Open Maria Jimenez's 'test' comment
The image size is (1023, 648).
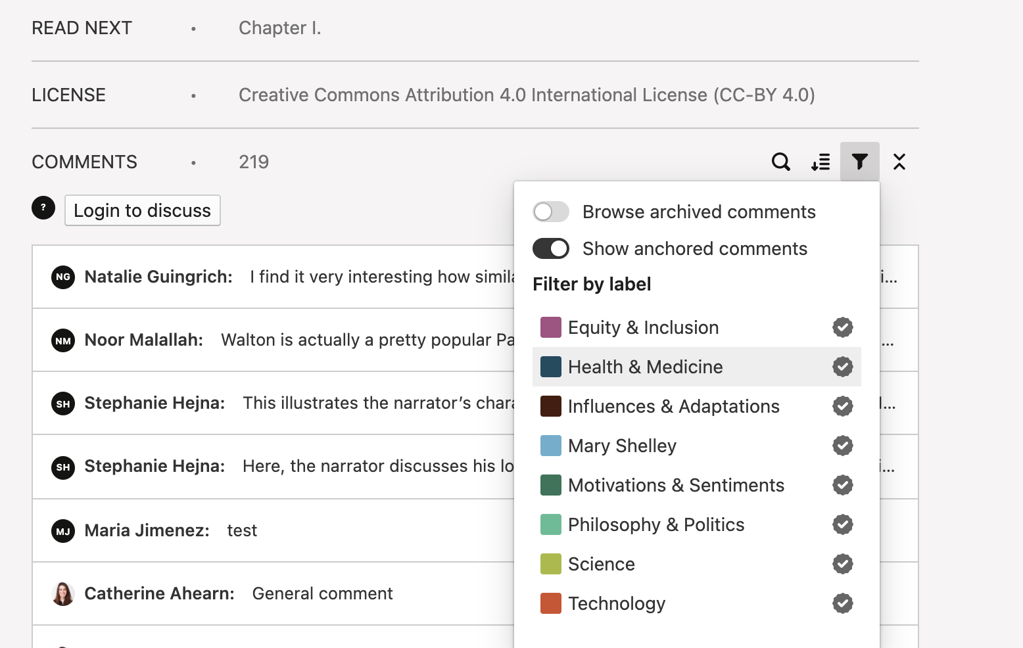273,531
